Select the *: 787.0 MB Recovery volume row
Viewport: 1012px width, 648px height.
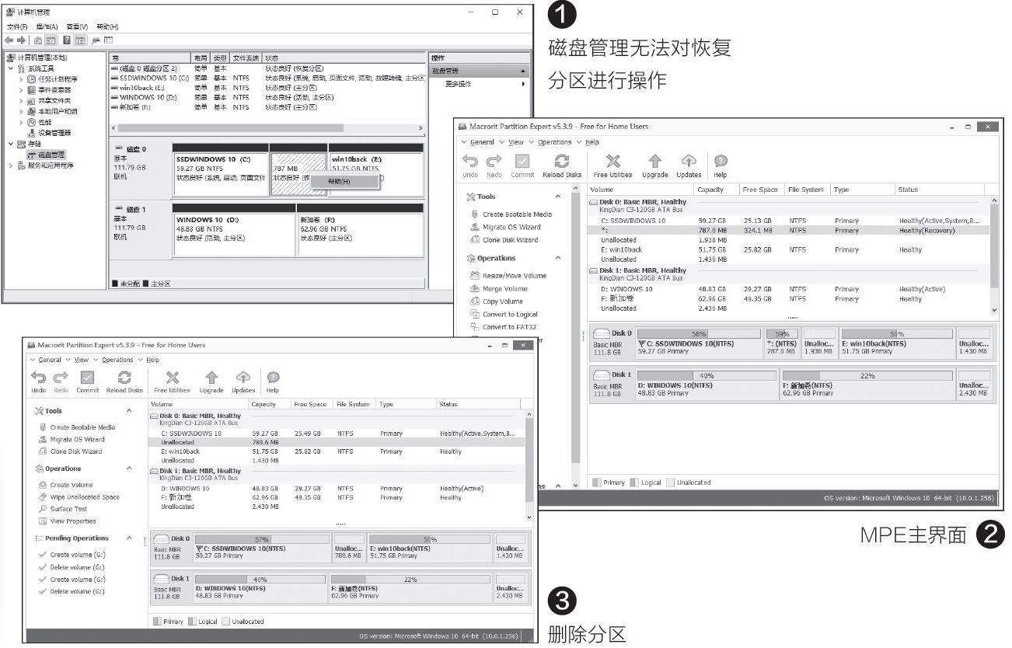coord(789,231)
